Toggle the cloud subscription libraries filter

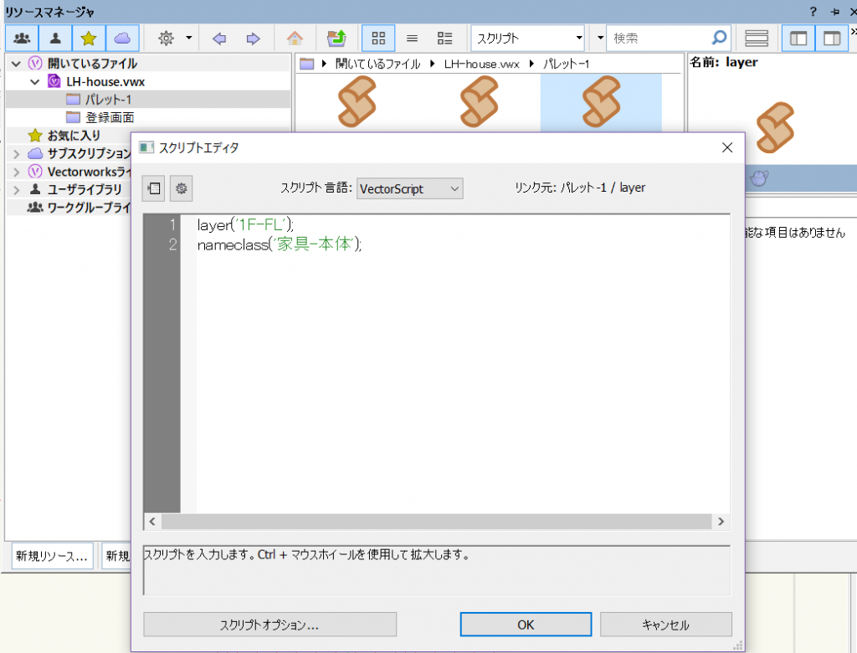pos(122,38)
